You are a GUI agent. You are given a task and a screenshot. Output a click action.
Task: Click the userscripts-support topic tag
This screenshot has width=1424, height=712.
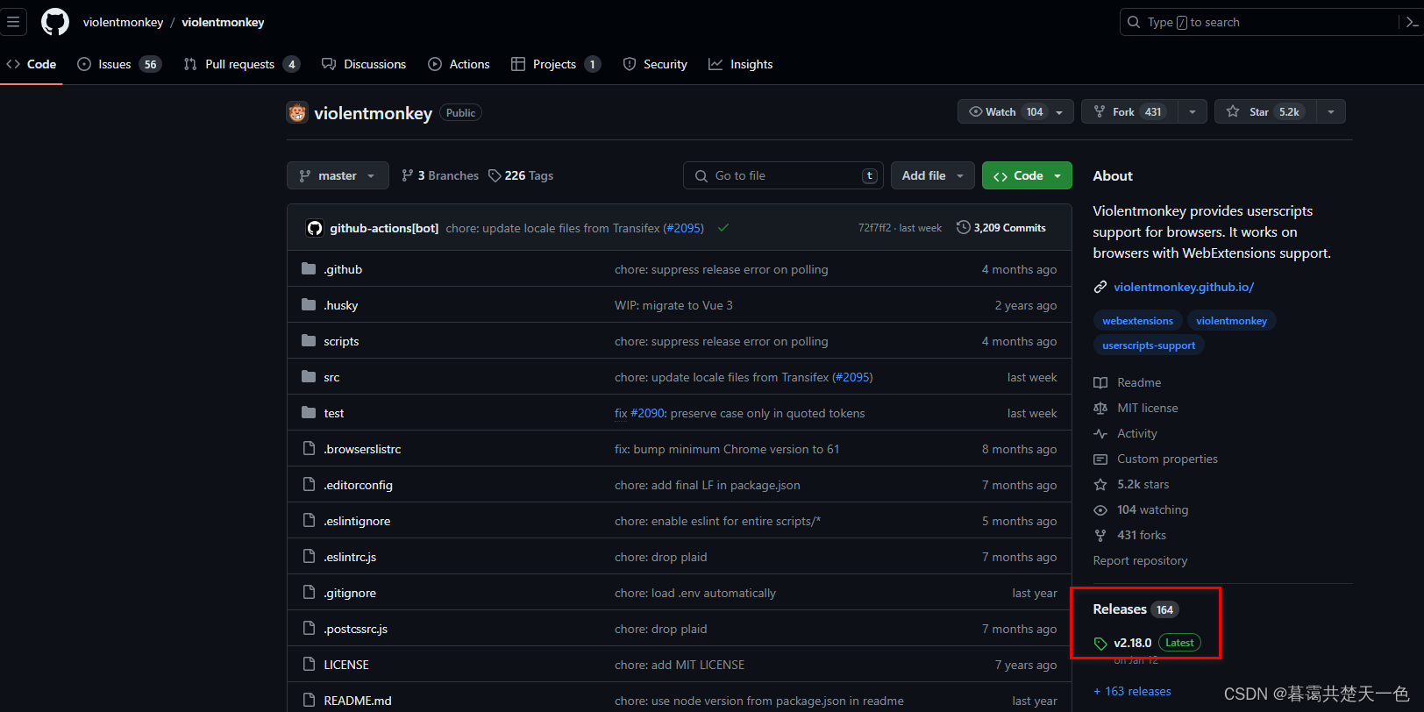click(1149, 345)
